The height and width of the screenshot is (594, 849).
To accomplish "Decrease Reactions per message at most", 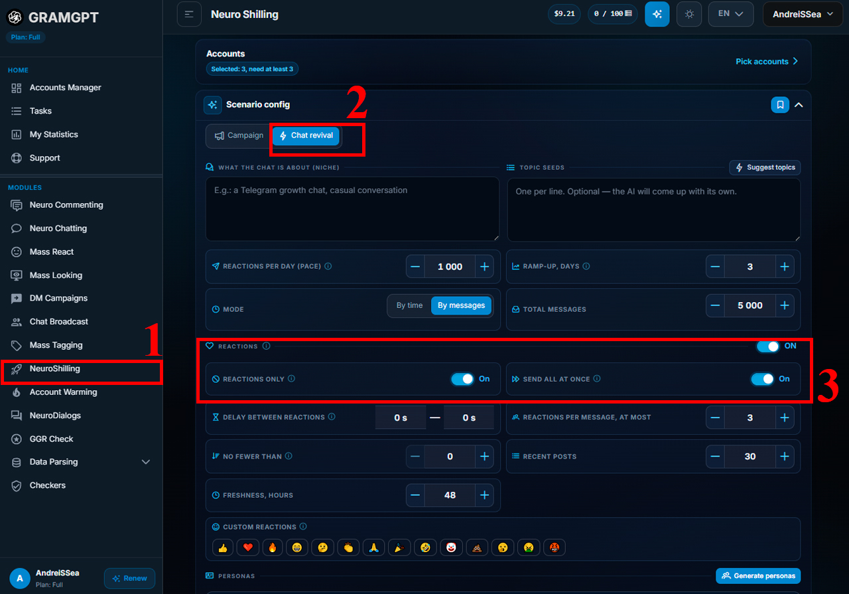I will [716, 417].
